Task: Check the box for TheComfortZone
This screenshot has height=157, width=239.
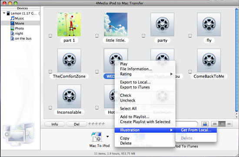Action: [50, 72]
